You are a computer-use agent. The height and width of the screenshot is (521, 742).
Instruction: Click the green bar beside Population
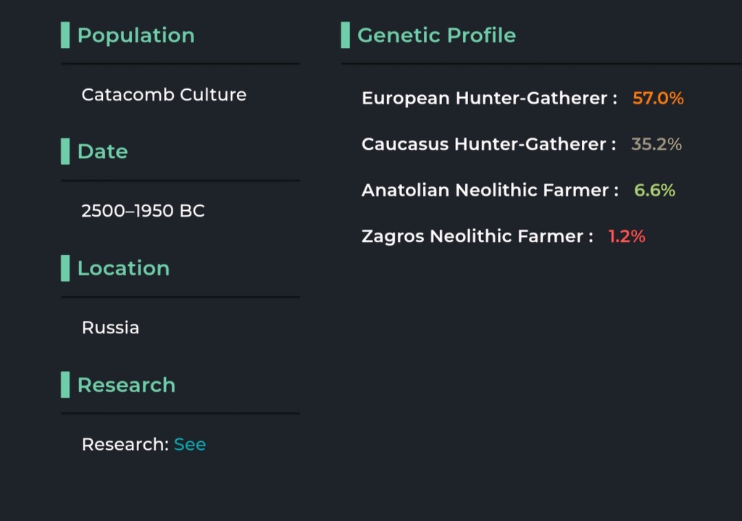pyautogui.click(x=65, y=35)
